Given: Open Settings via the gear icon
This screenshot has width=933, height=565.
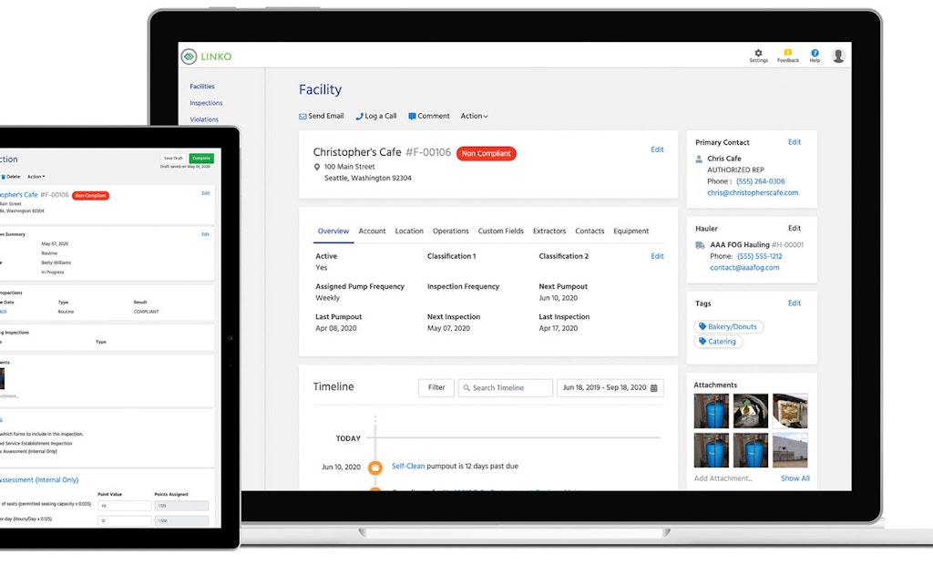Looking at the screenshot, I should [x=758, y=53].
